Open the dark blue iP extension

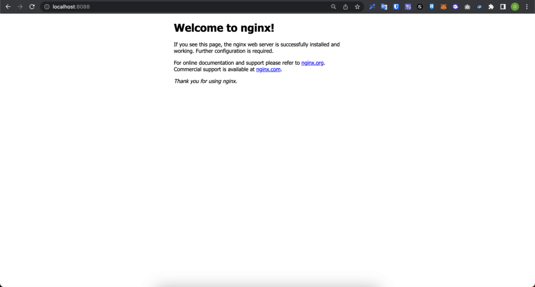pyautogui.click(x=479, y=7)
